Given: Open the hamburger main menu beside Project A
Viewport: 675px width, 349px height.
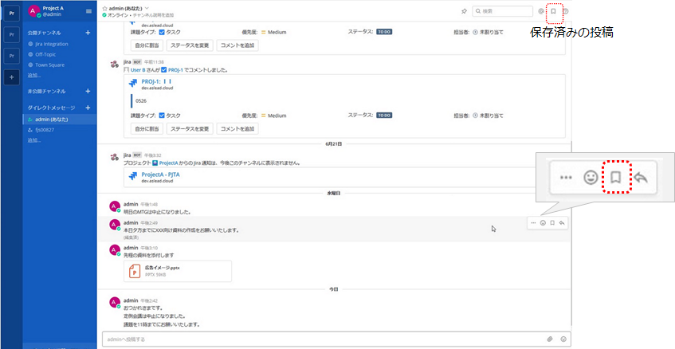Looking at the screenshot, I should click(88, 11).
